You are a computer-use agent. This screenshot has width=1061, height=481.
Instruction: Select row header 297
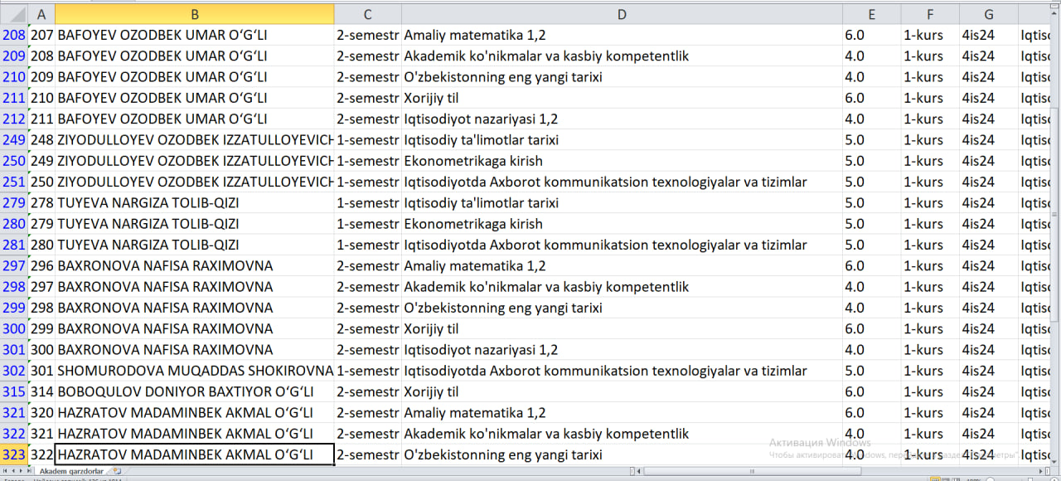coord(13,266)
